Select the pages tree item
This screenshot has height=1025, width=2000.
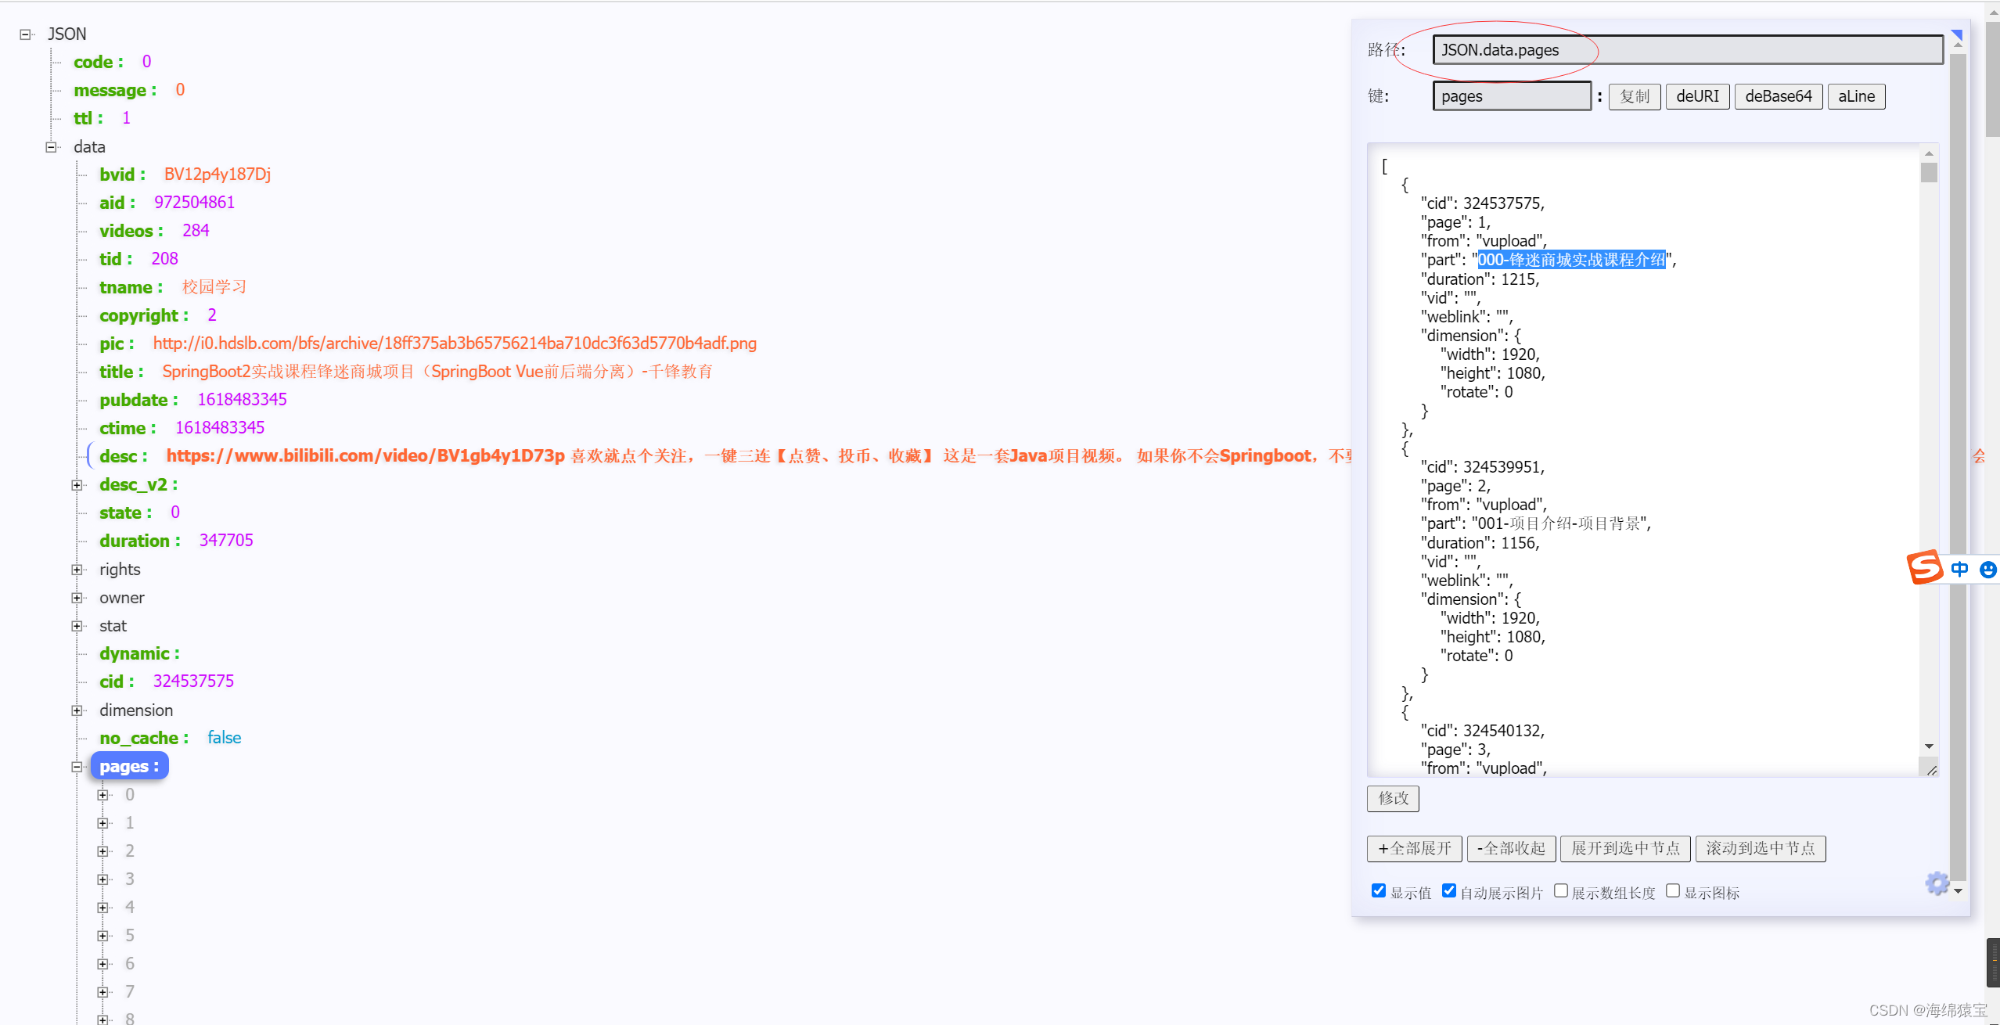(x=128, y=766)
